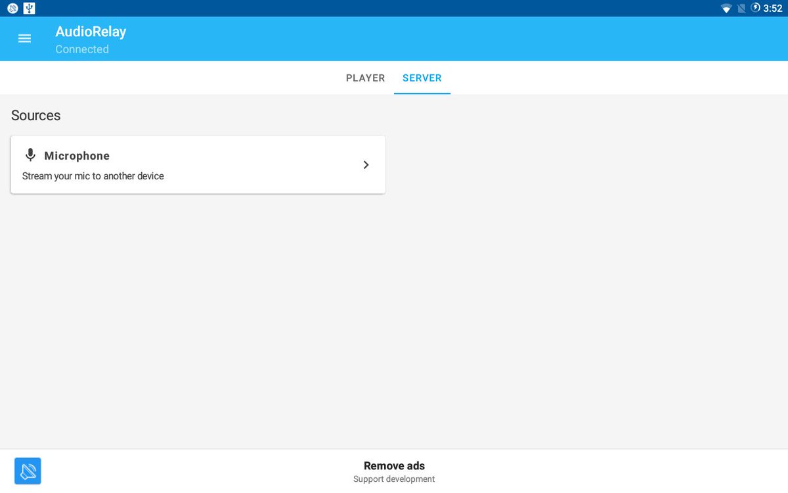Switch to the PLAYER tab
788x493 pixels.
365,78
